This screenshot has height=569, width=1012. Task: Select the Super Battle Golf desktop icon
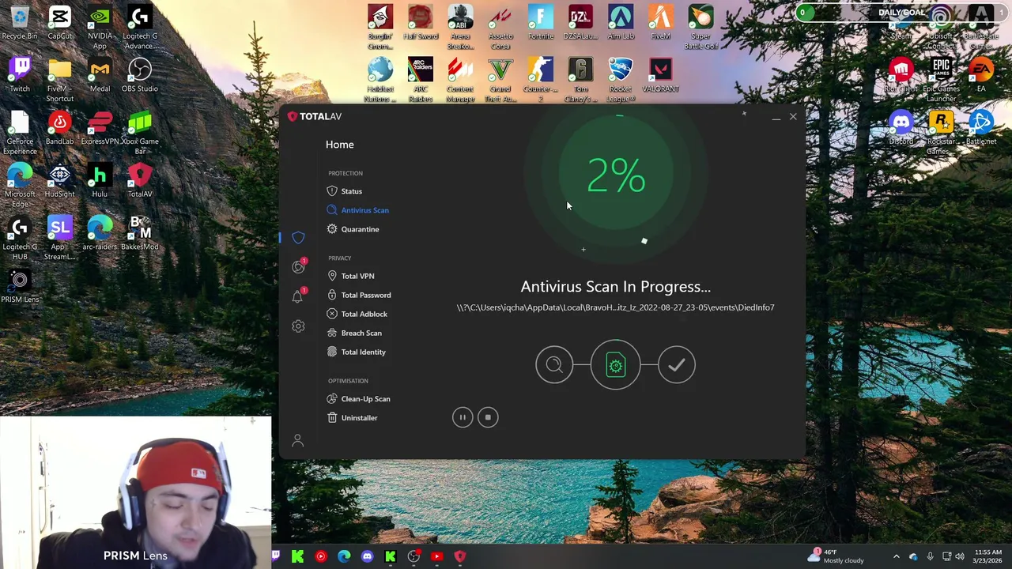point(700,28)
